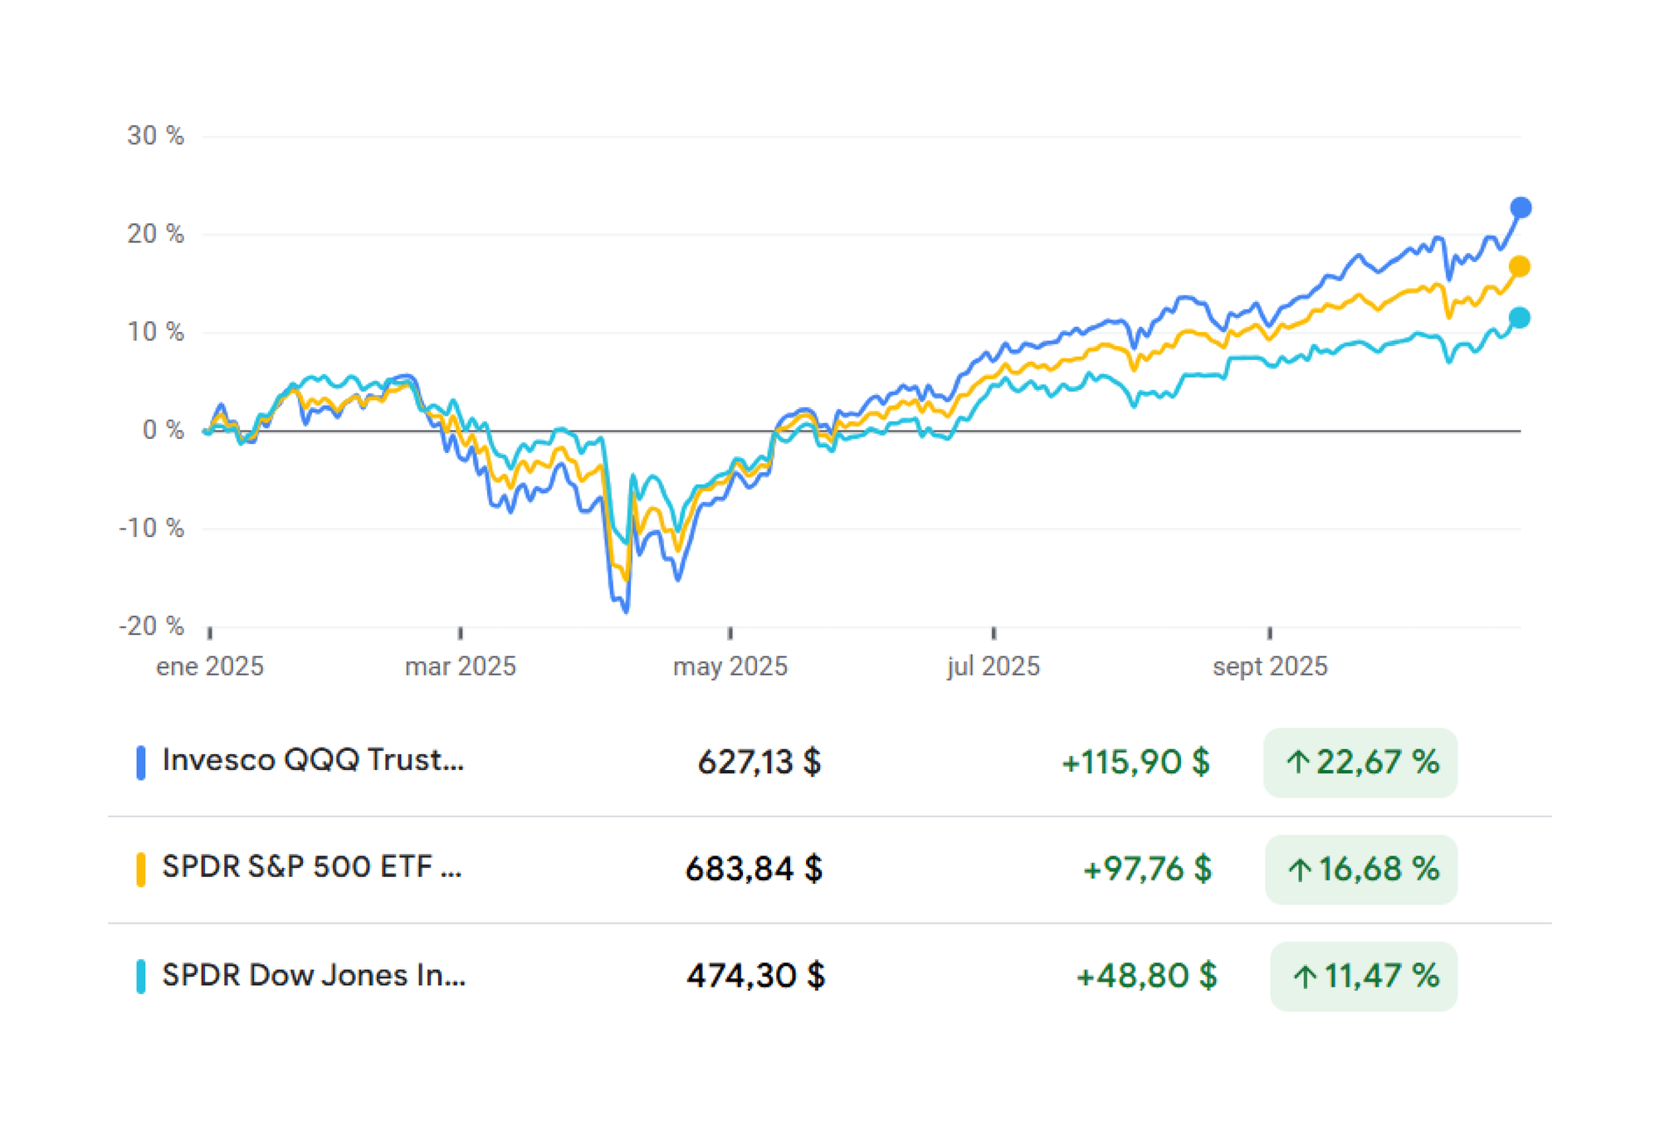
Task: Click the yellow S&P 500 endpoint dot
Action: point(1520,266)
